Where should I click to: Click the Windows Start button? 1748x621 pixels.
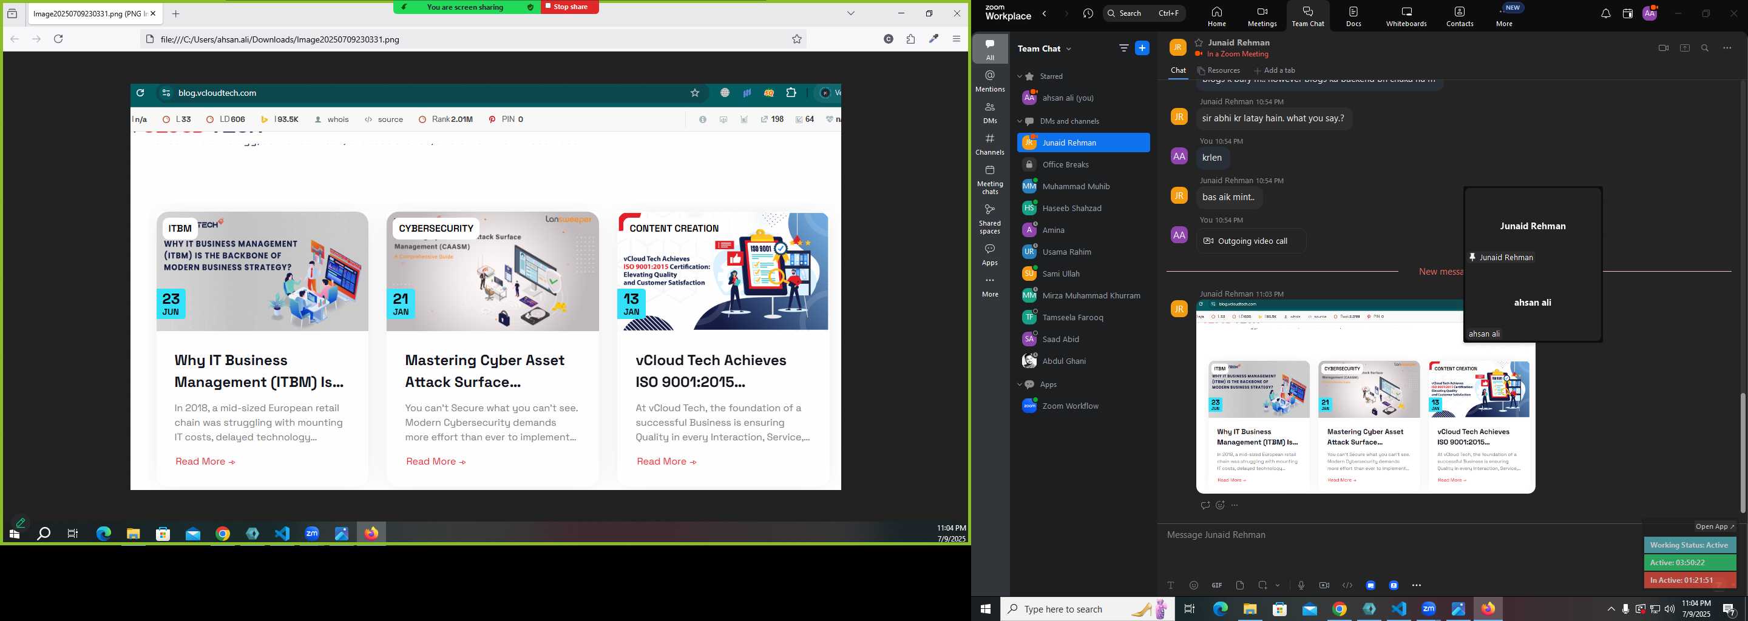(985, 609)
